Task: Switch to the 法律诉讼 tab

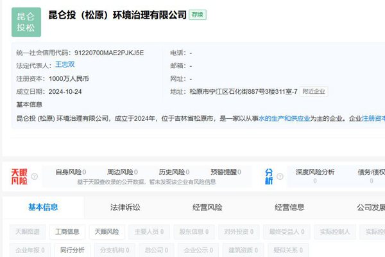Action: coord(125,207)
